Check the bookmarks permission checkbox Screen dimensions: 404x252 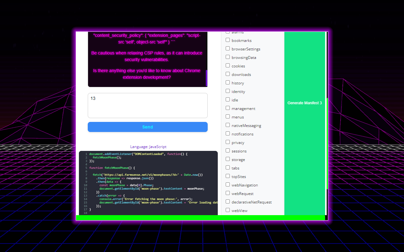click(228, 40)
